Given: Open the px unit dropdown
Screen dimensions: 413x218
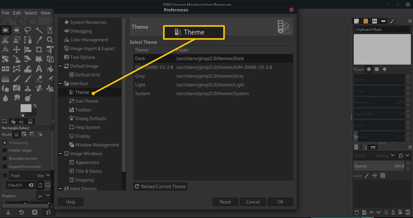Looking at the screenshot, I should pos(44,196).
